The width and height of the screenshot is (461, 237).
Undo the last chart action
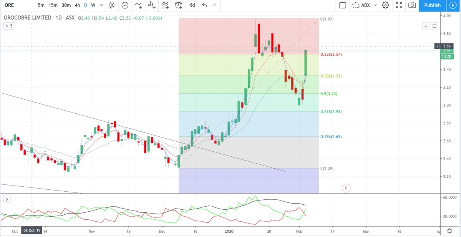point(204,5)
